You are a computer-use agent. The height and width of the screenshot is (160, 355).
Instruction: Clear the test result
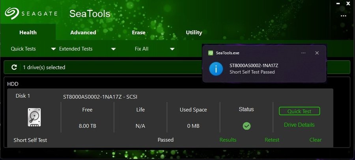coord(315,140)
